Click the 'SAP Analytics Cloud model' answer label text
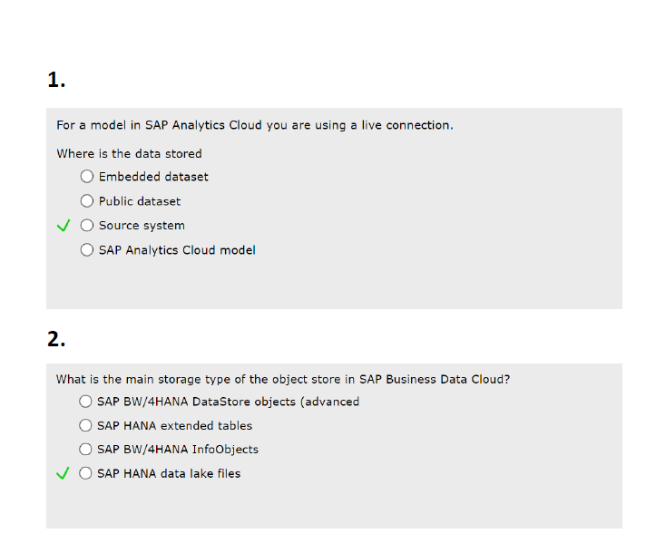The image size is (646, 543). coord(177,249)
